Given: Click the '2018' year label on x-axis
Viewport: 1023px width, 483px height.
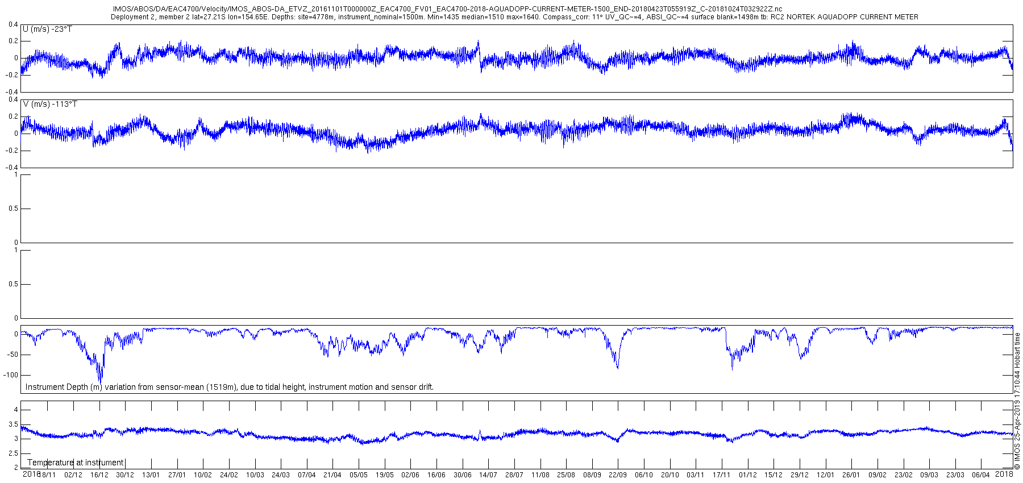Looking at the screenshot, I should (1004, 474).
